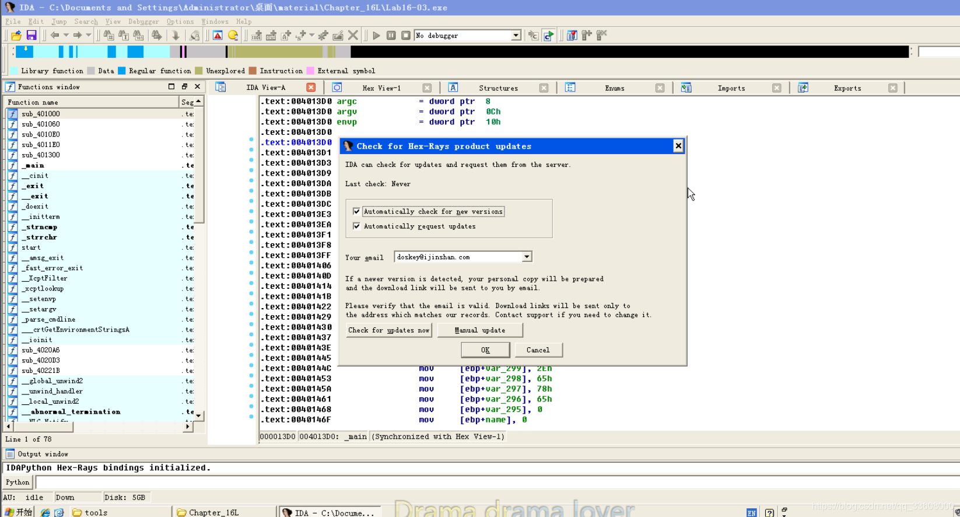Open the Windows Start button
The width and height of the screenshot is (960, 517).
18,512
